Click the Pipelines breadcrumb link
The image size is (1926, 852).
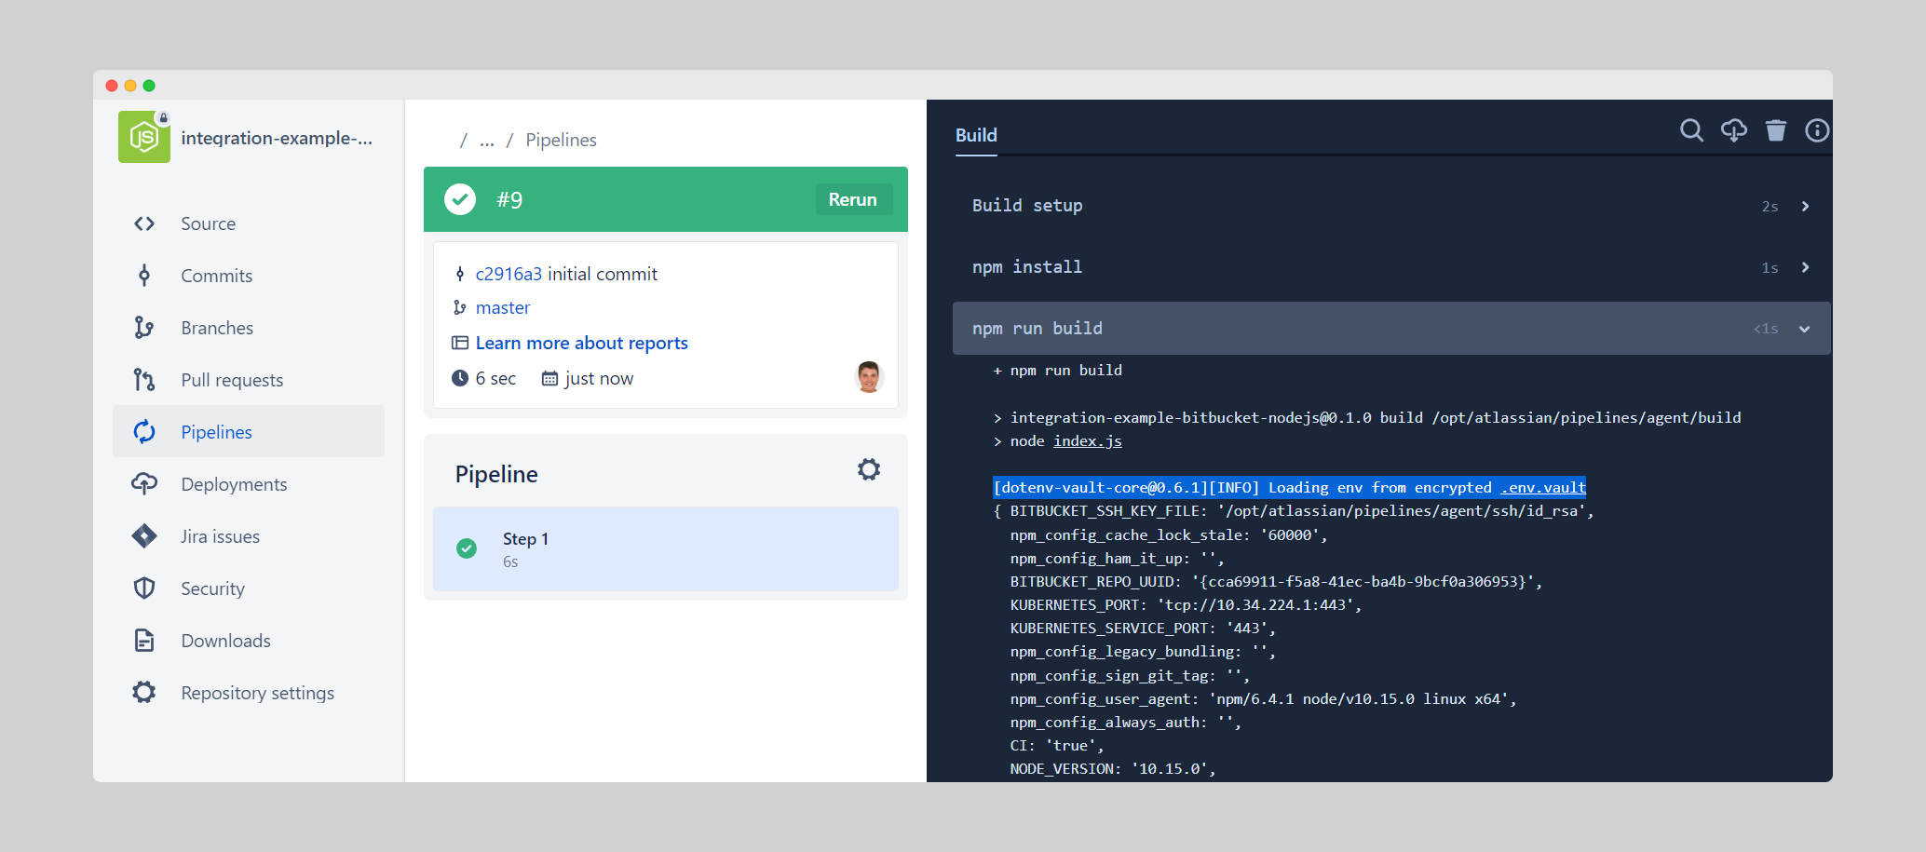pos(561,140)
